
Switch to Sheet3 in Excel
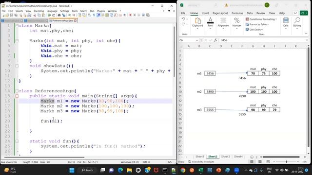(x=225, y=157)
